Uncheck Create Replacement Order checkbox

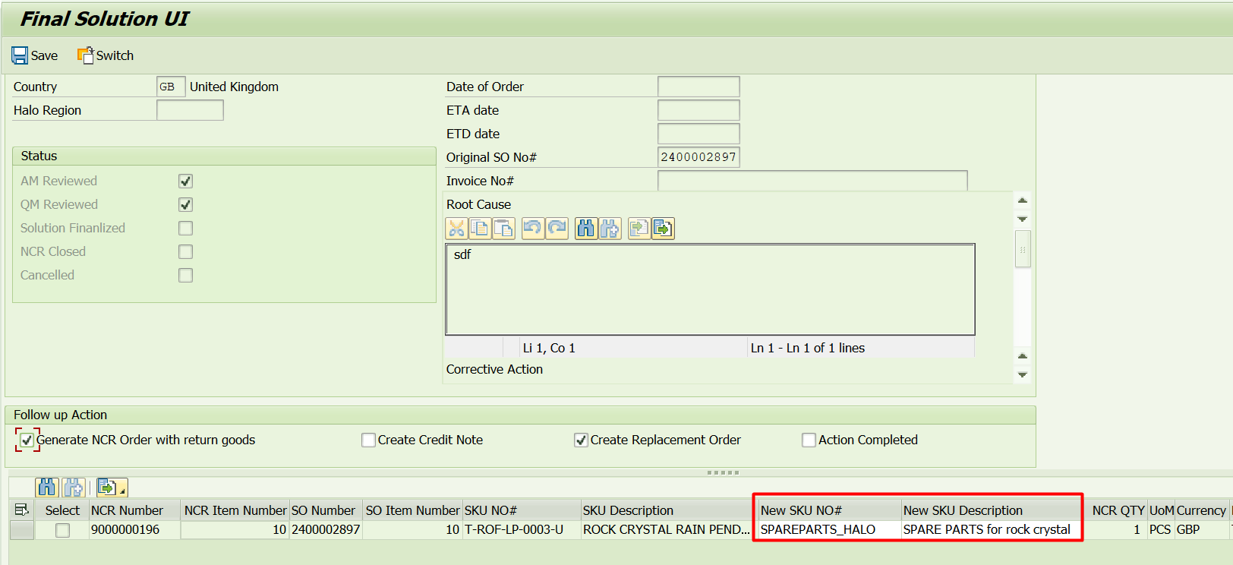pos(582,440)
